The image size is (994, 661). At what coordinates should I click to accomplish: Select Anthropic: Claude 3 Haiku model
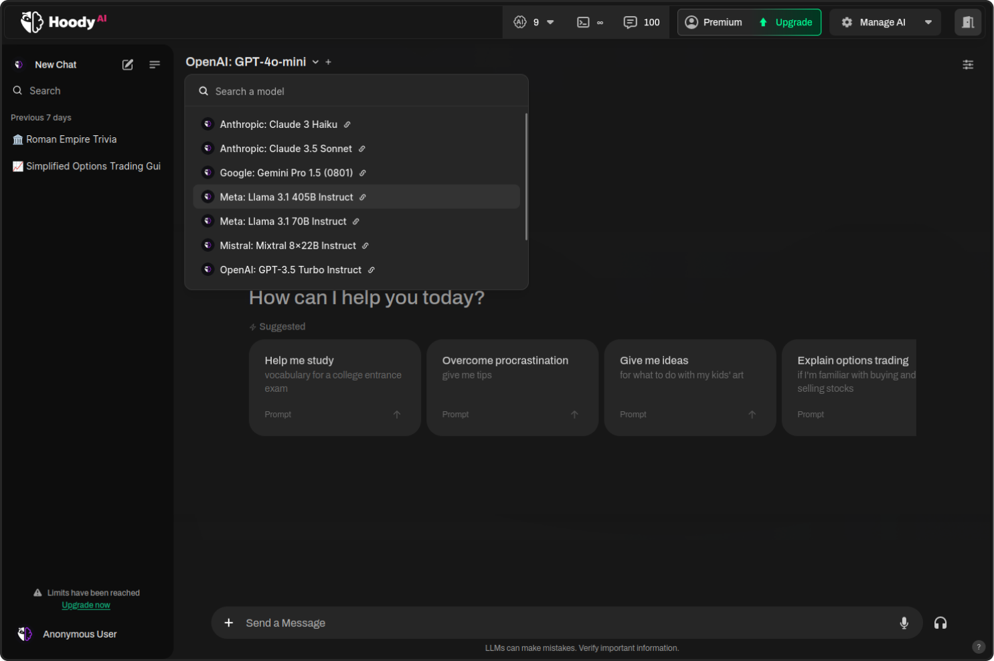point(356,125)
